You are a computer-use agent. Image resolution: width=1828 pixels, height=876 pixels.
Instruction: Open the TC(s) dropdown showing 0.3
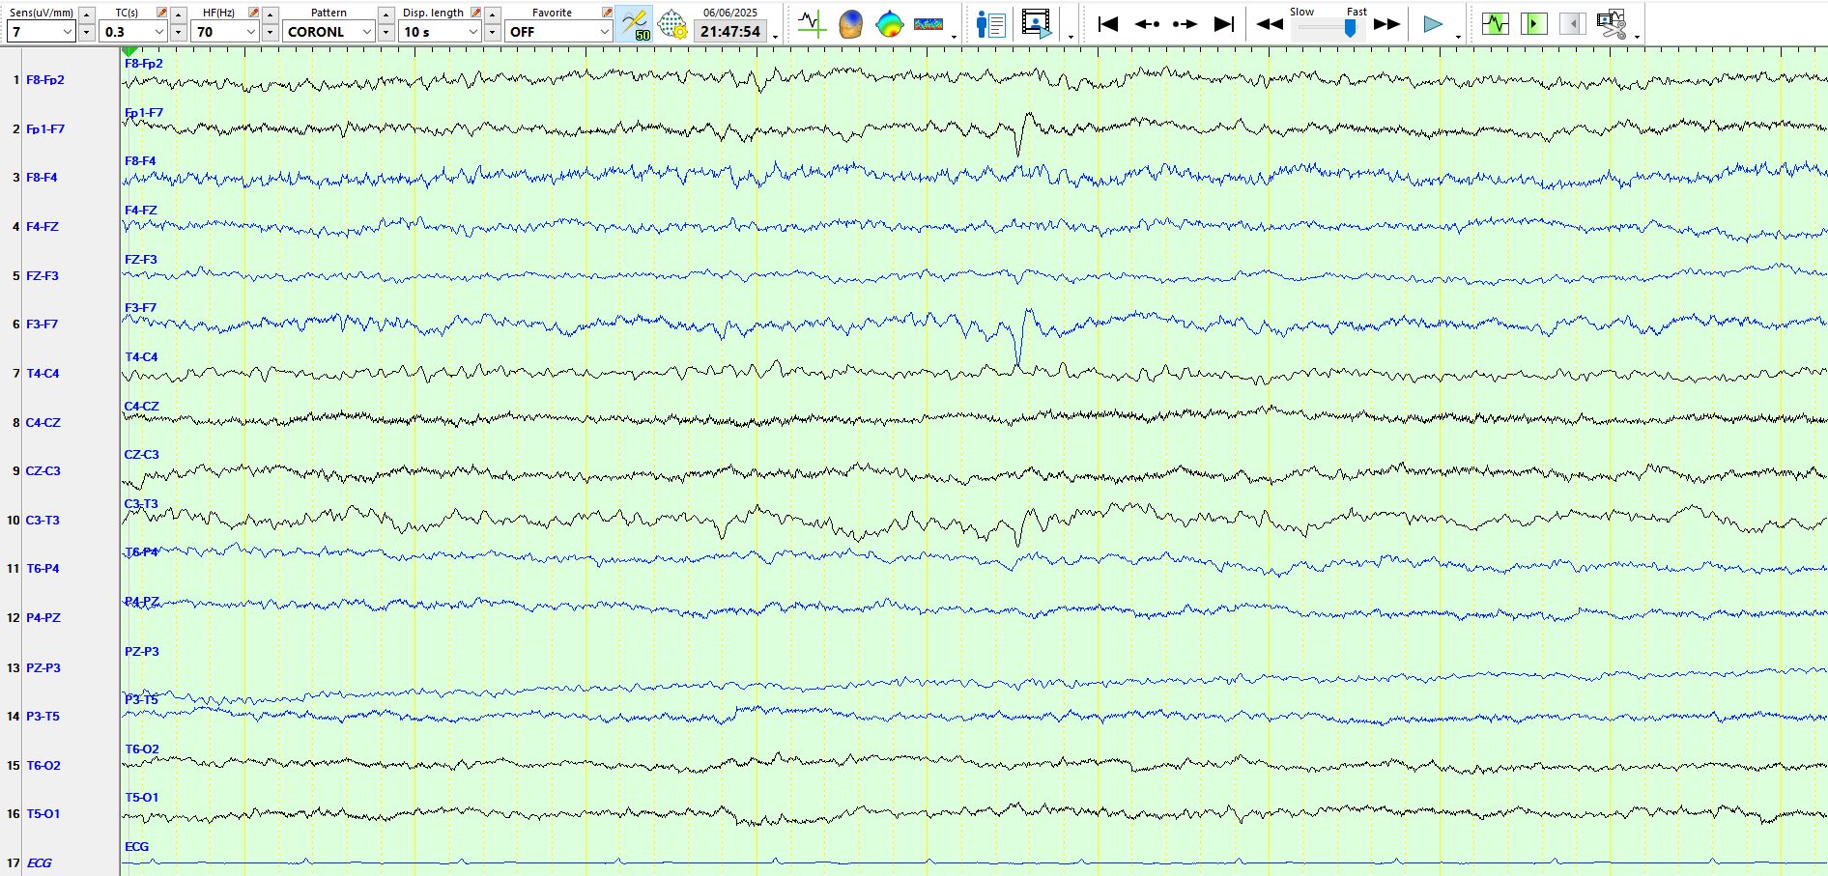click(133, 32)
